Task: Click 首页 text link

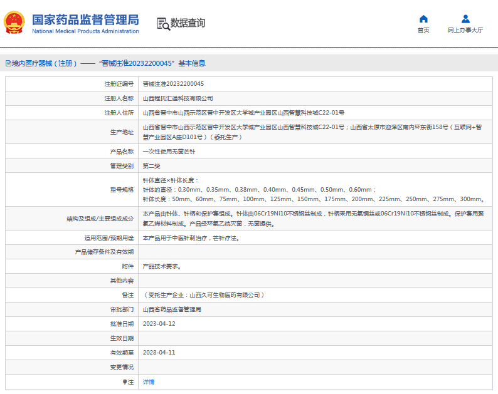Action: point(423,30)
